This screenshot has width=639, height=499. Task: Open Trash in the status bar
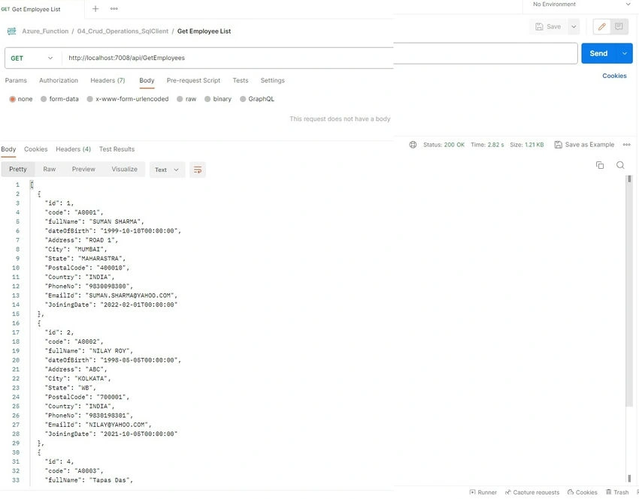point(617,492)
